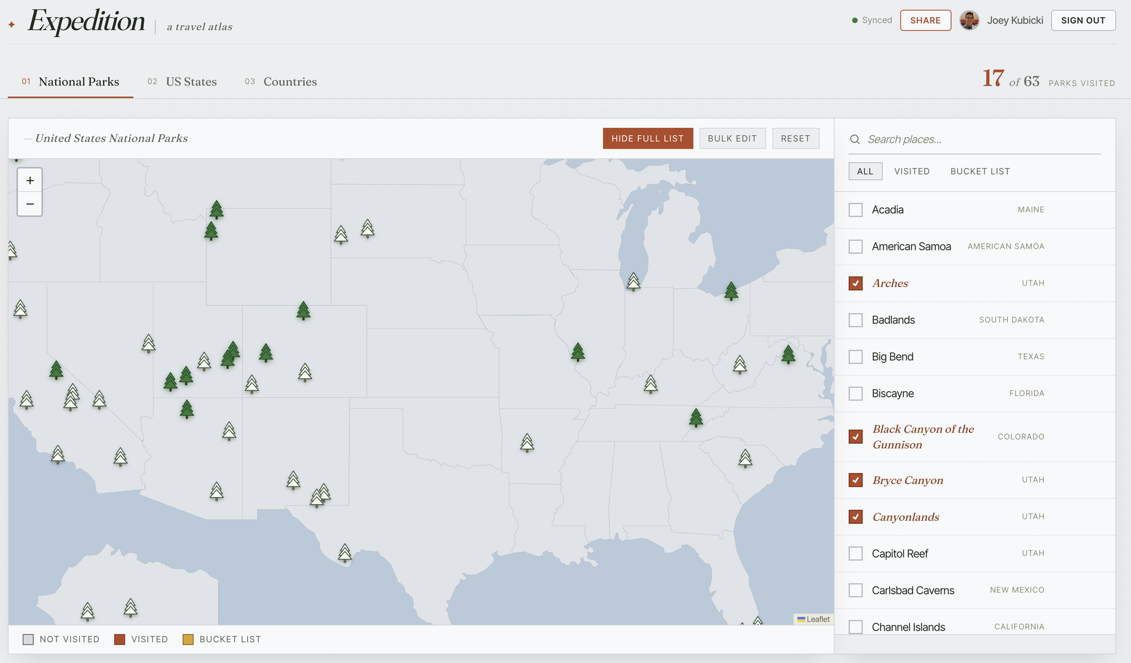Viewport: 1131px width, 663px height.
Task: Zoom out the map with minus button
Action: click(x=30, y=204)
